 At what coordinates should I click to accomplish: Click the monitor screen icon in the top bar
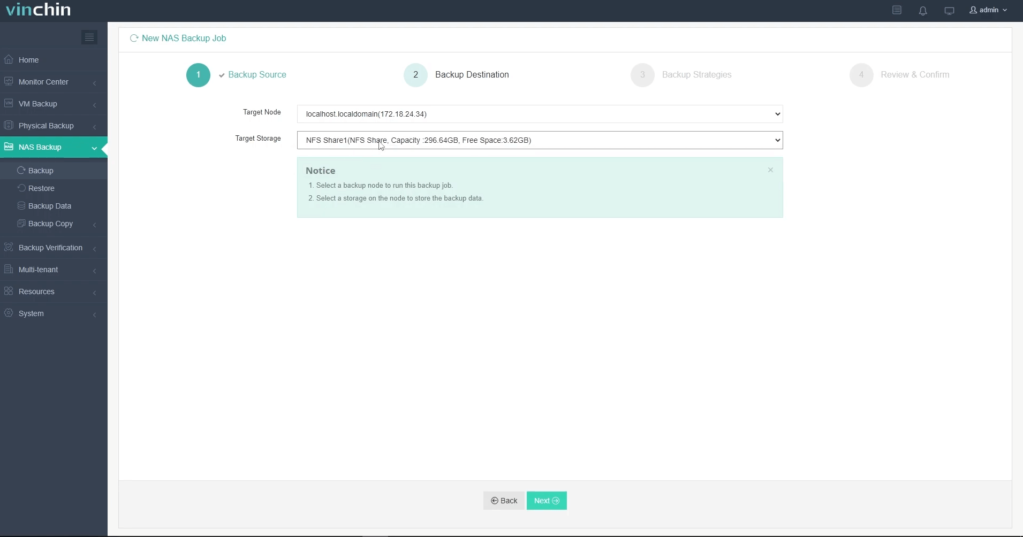(949, 10)
